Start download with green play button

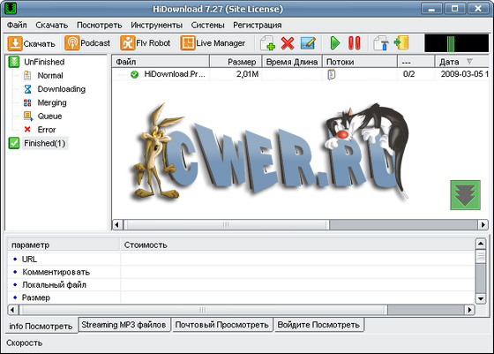[x=335, y=43]
